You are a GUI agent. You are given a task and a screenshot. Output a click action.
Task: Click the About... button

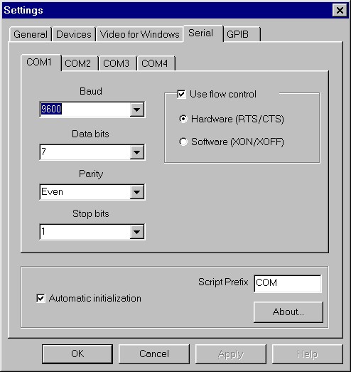(x=288, y=312)
